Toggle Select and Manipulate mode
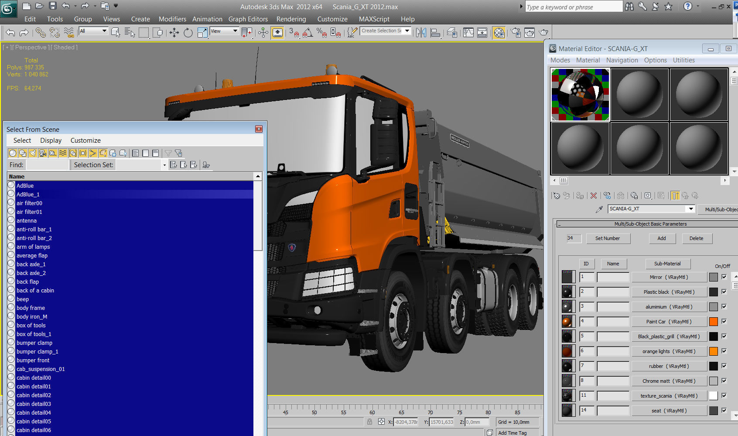 [263, 33]
